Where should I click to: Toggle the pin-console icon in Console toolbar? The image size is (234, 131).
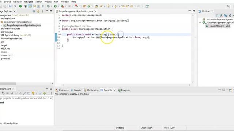coord(219,90)
